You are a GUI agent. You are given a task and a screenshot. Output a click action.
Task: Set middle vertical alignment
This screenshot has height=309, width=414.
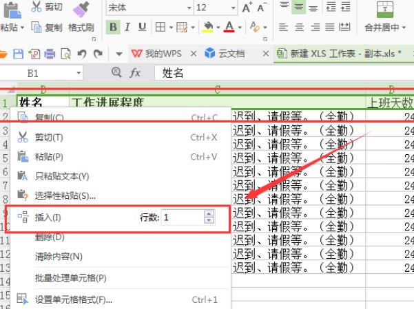[299, 6]
